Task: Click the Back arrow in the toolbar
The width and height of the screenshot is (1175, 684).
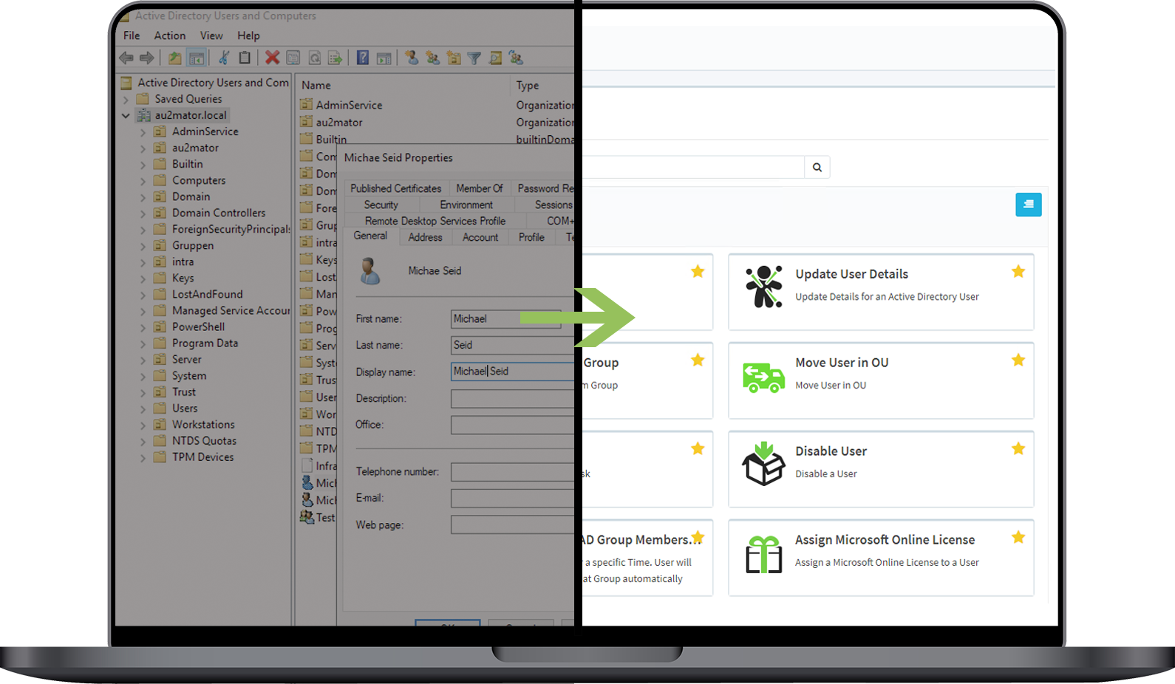Action: (x=126, y=58)
